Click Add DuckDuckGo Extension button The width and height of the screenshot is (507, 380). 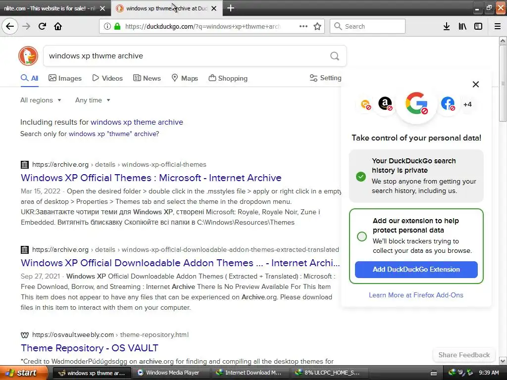click(416, 270)
